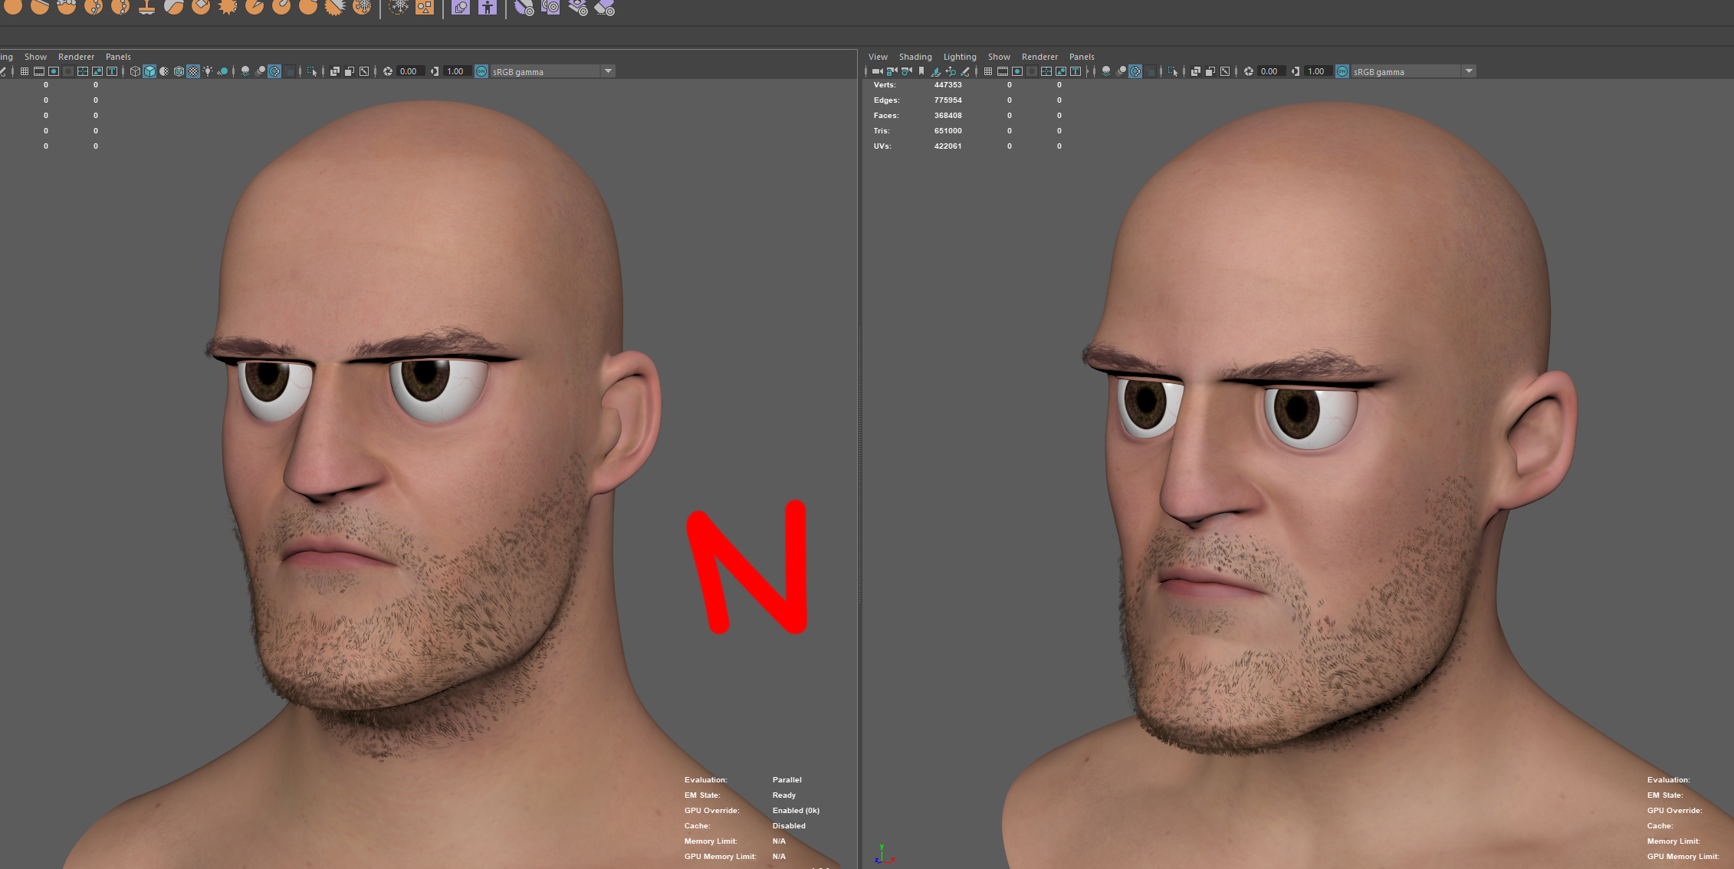Toggle the grid display in left viewport
The width and height of the screenshot is (1734, 869).
coord(25,71)
